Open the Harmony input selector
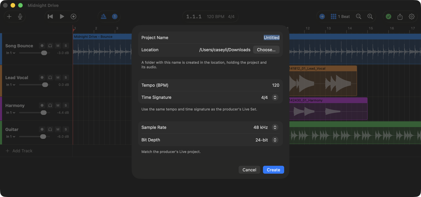The width and height of the screenshot is (421, 197). point(11,112)
